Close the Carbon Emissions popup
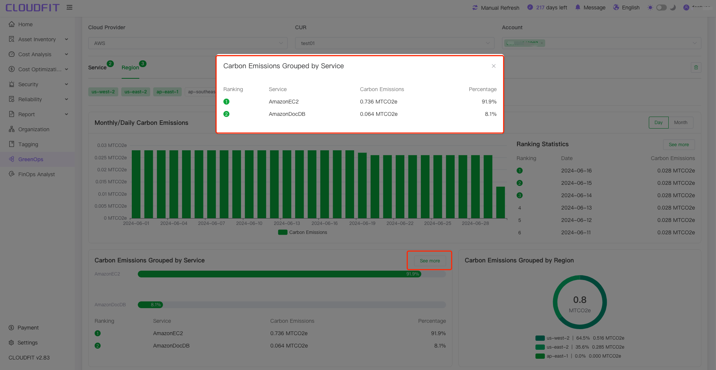This screenshot has width=716, height=370. click(494, 66)
